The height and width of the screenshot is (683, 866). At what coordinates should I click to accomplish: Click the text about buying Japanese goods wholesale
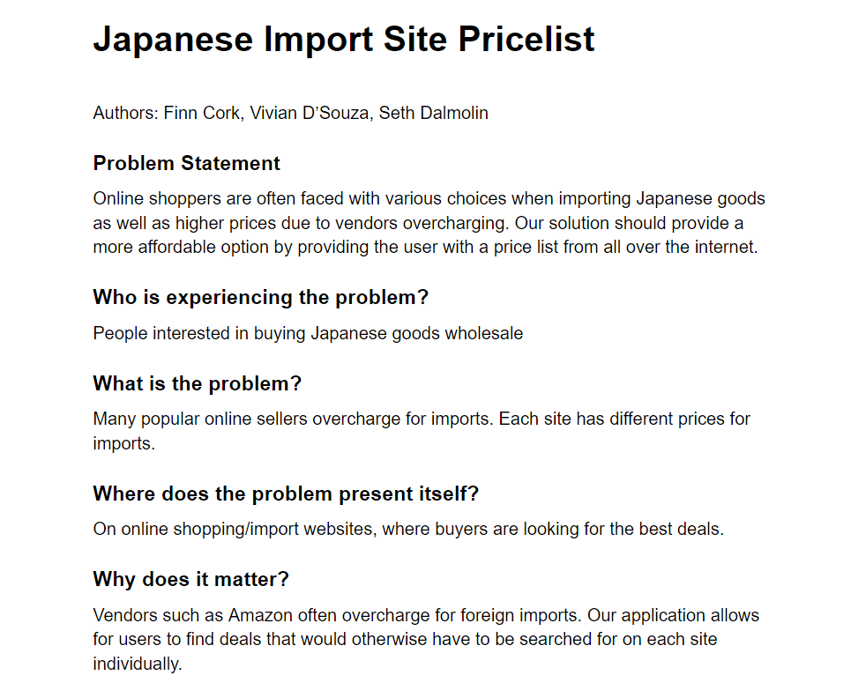coord(308,333)
